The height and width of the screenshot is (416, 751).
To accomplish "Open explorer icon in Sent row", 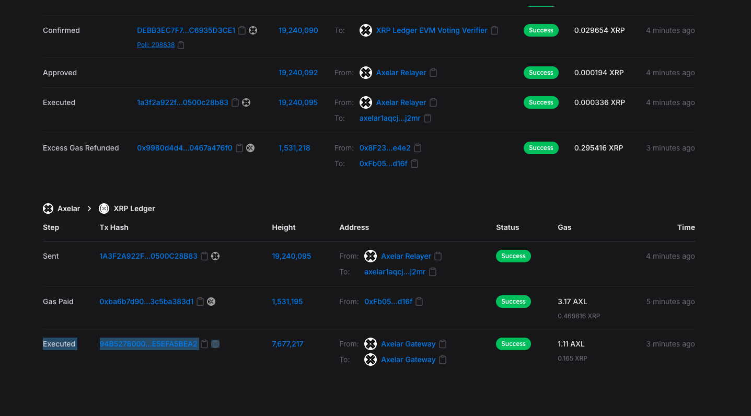I will point(215,256).
